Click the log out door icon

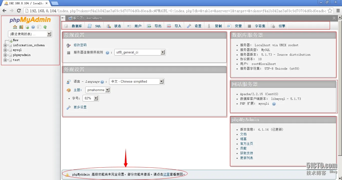[21, 27]
